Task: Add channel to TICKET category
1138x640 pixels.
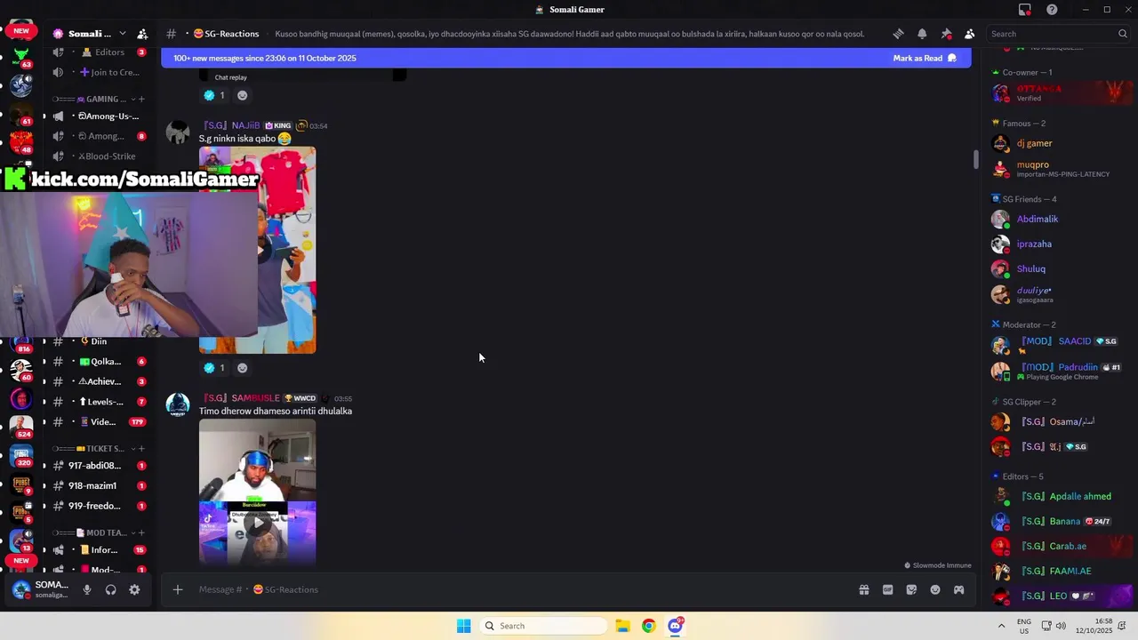Action: pos(141,448)
